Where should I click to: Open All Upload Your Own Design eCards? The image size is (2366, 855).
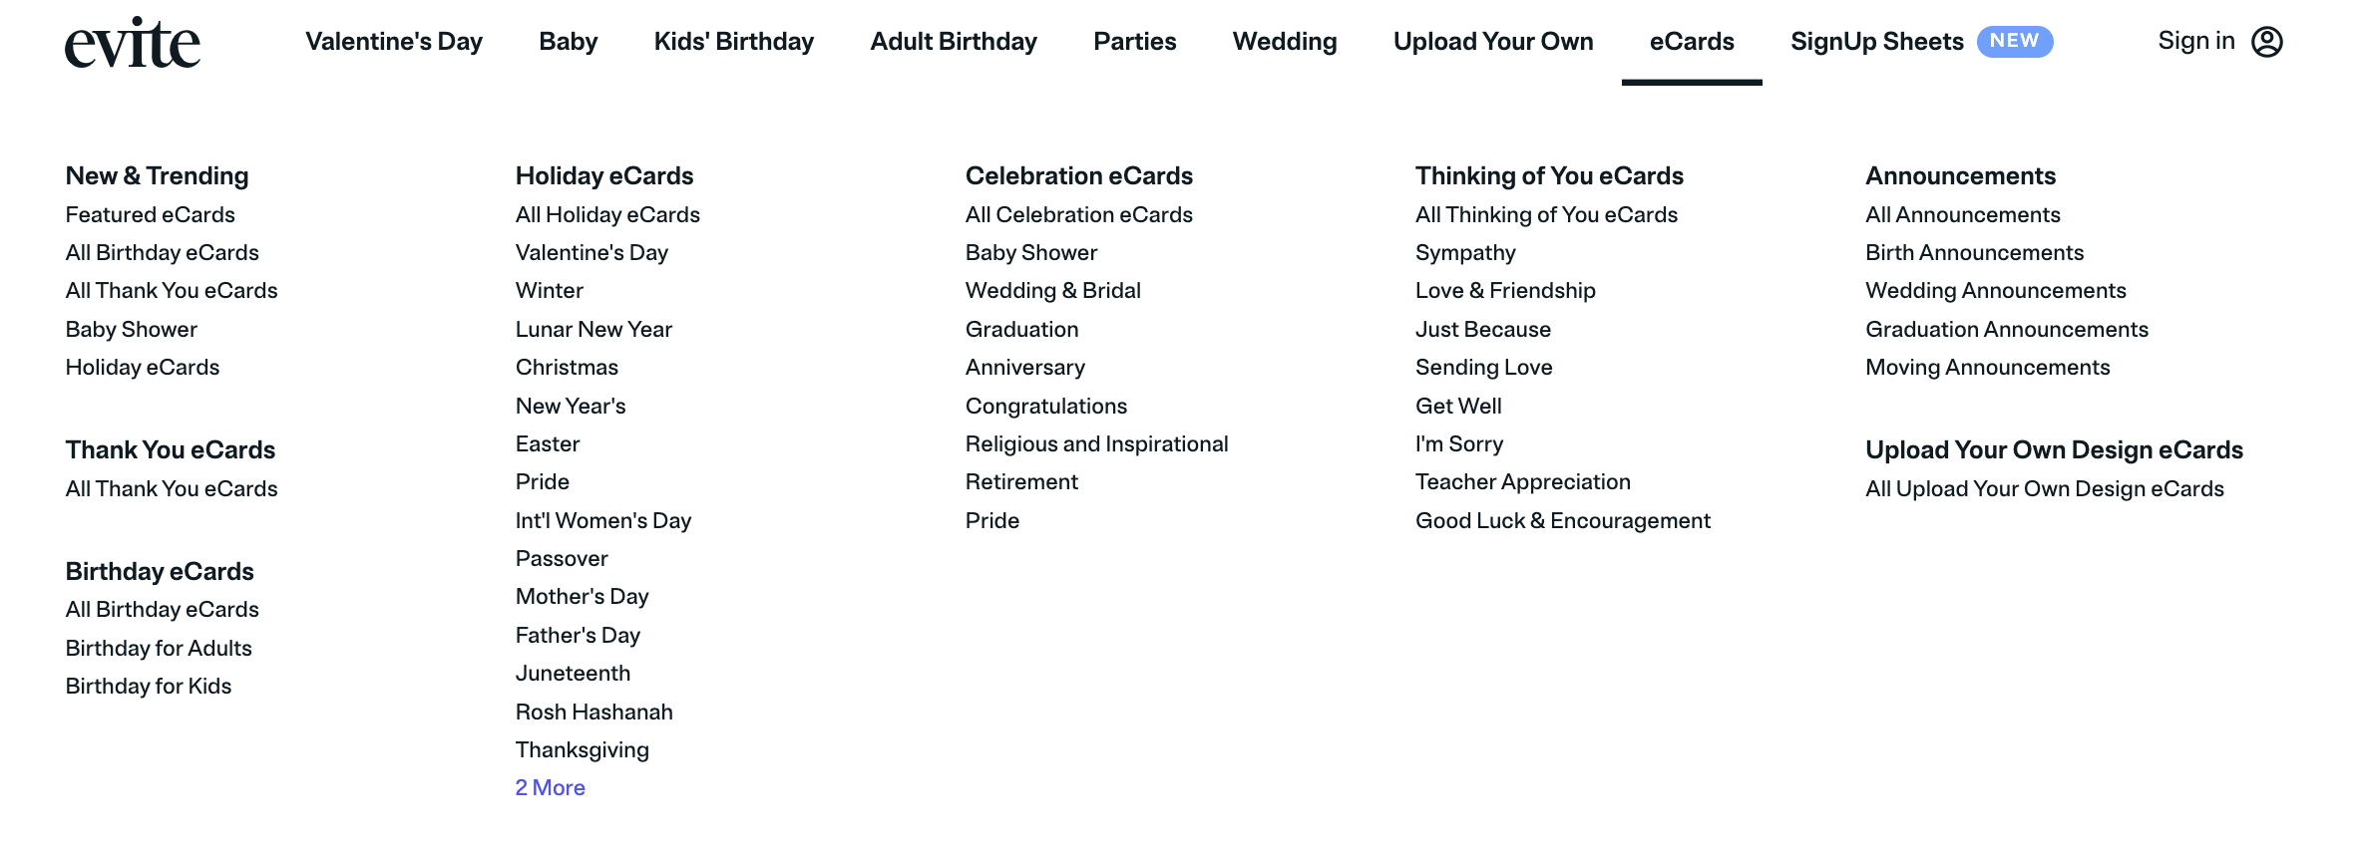click(2045, 488)
